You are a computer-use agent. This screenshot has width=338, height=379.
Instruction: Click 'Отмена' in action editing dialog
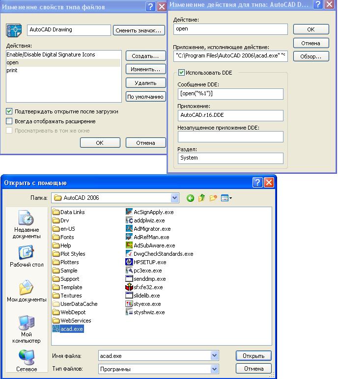pyautogui.click(x=311, y=43)
